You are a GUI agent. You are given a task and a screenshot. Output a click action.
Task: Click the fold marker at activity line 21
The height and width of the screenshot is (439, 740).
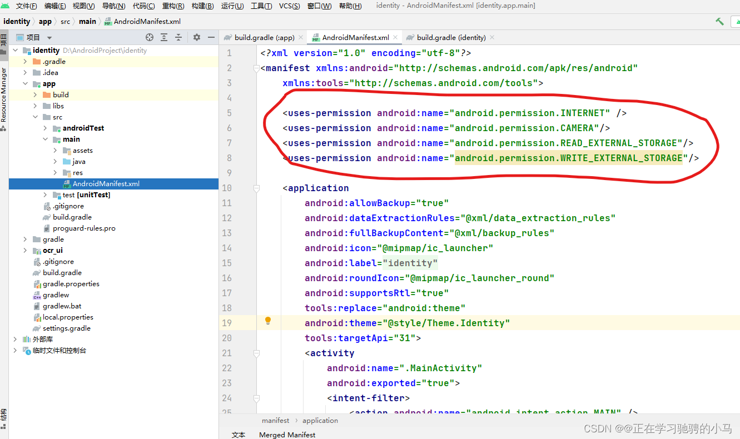pos(256,353)
